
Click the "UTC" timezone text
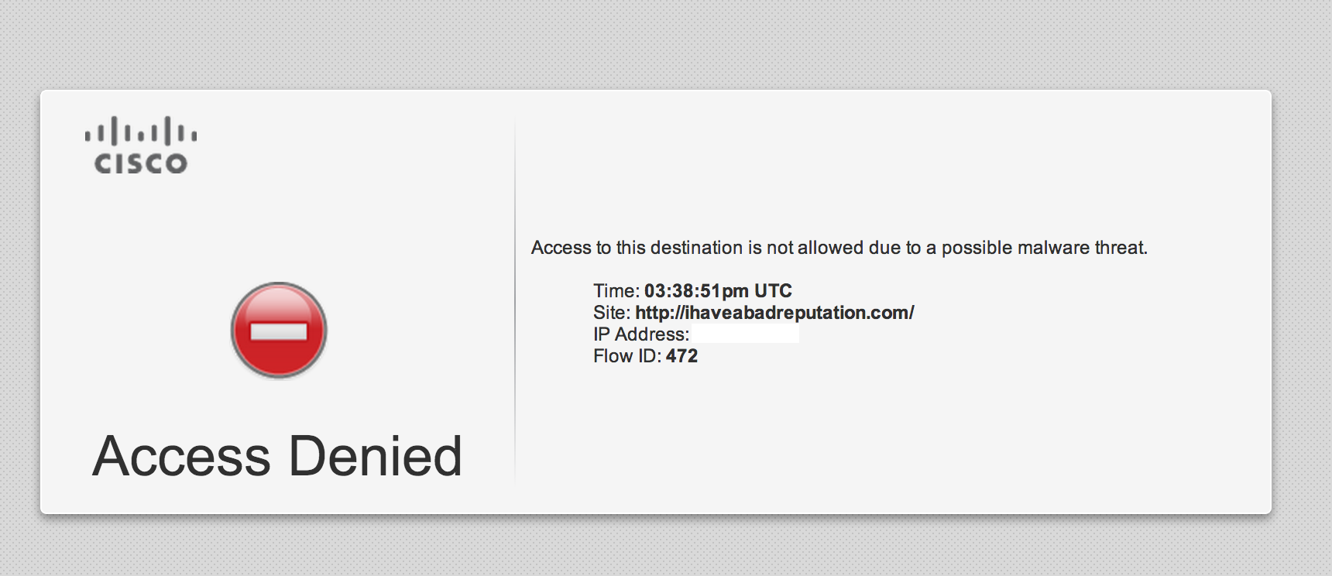(x=773, y=291)
